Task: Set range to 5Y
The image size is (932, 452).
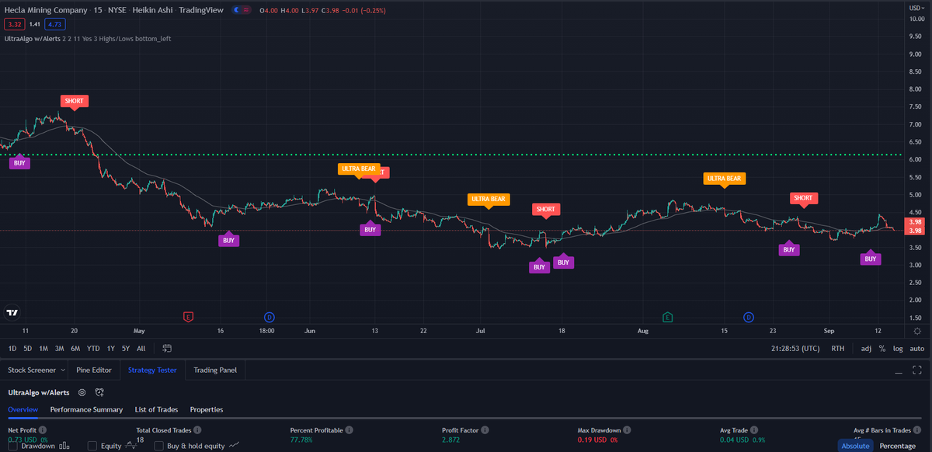Action: tap(126, 349)
